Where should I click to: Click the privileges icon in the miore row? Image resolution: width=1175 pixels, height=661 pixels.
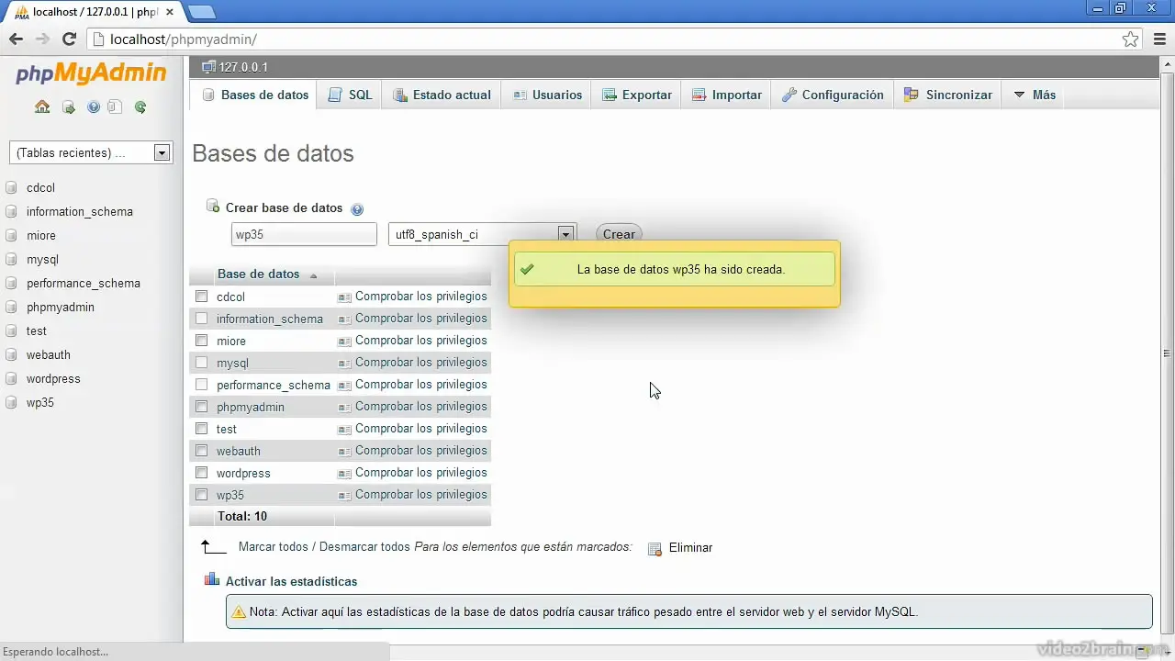pos(344,342)
